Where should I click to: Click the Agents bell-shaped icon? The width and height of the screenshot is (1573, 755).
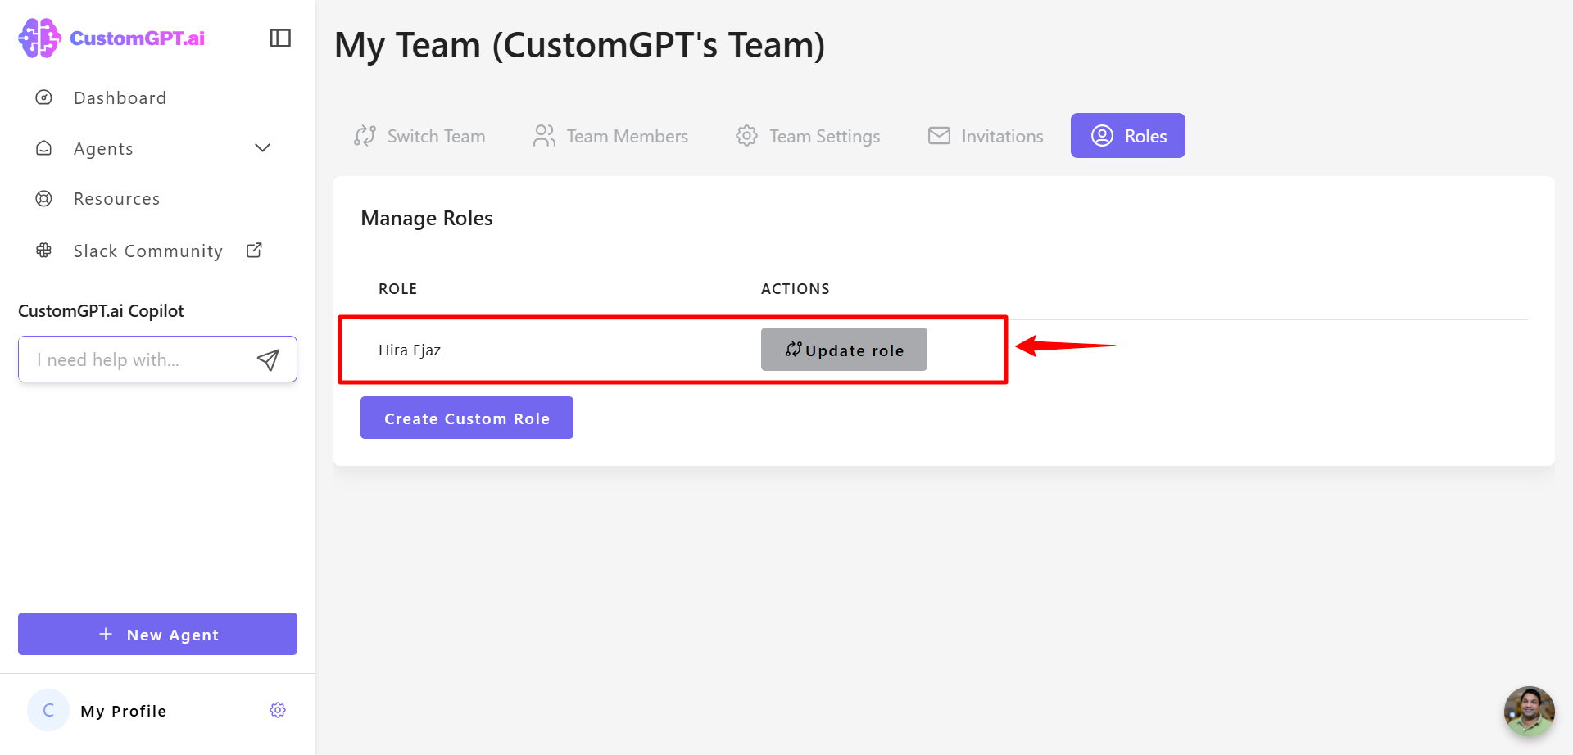coord(44,148)
